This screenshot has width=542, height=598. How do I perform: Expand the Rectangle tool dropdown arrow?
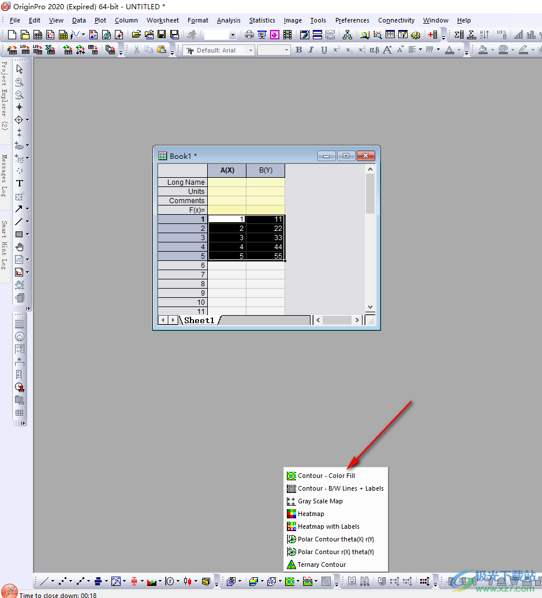(x=28, y=234)
